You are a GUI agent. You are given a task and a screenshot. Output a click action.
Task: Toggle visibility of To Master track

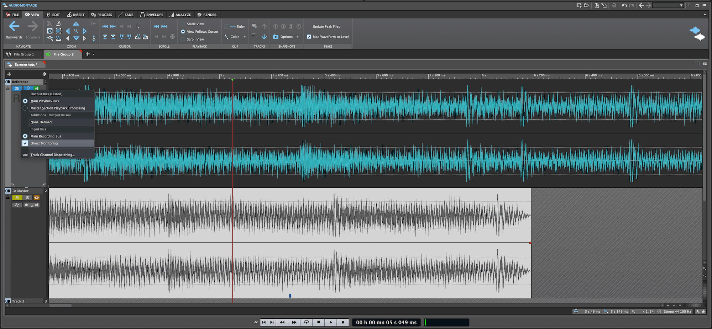tap(8, 191)
